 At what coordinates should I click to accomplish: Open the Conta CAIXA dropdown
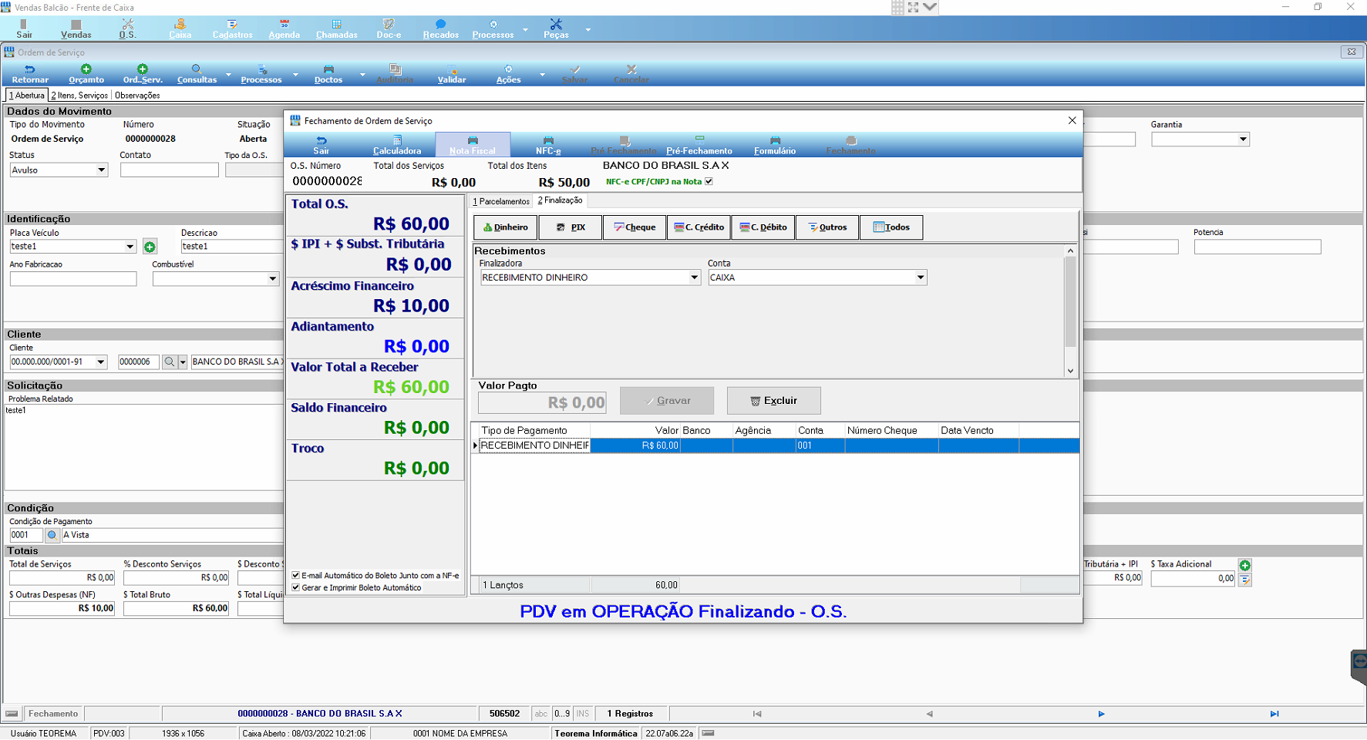(920, 277)
